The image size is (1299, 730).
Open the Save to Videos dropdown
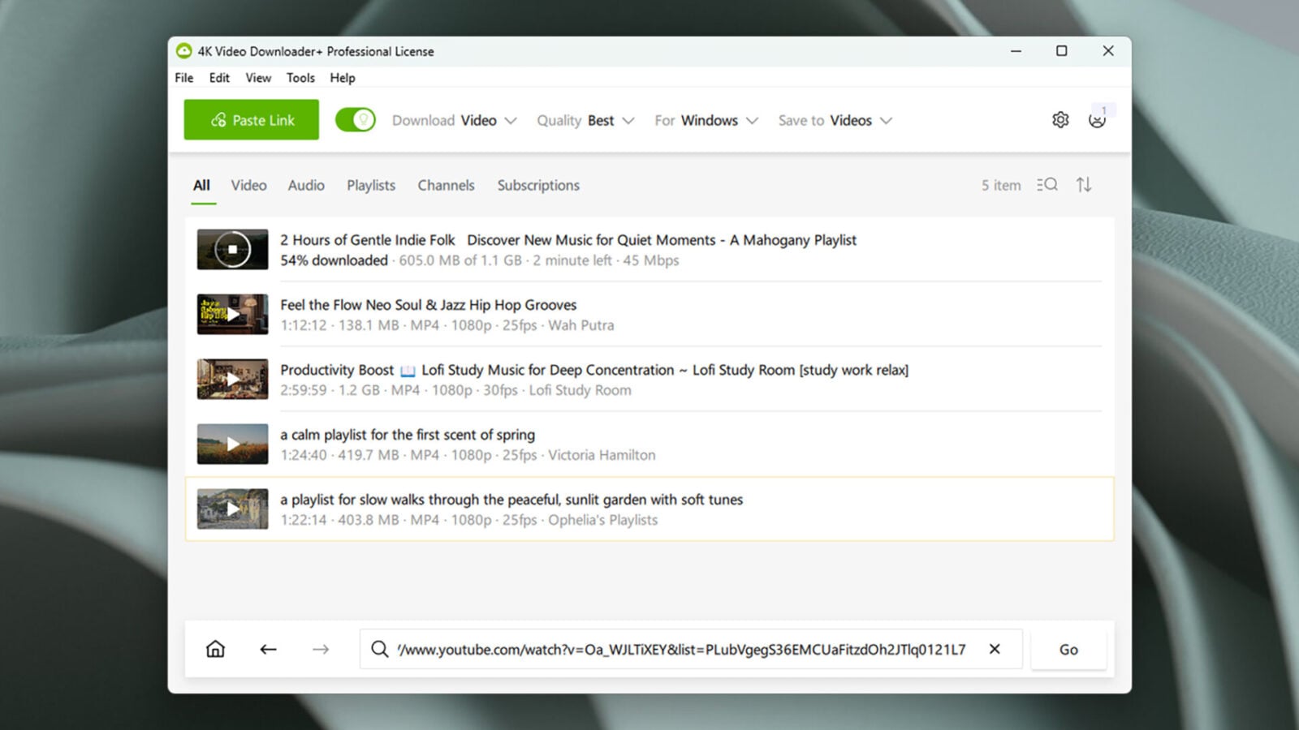pyautogui.click(x=835, y=120)
